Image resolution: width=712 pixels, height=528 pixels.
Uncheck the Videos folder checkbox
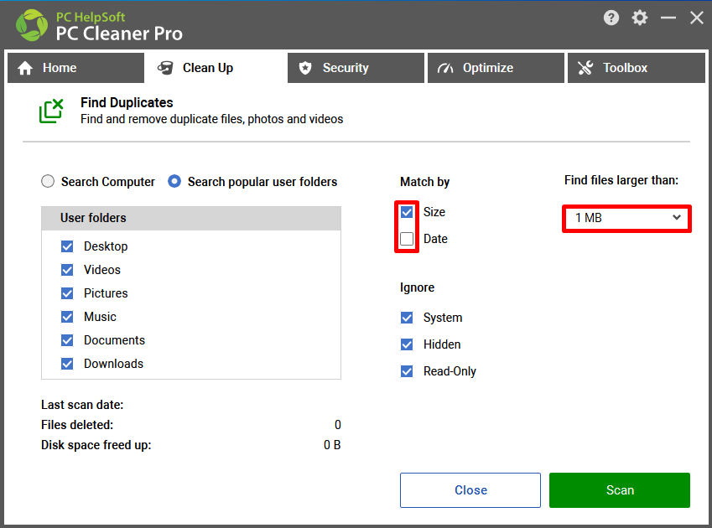pyautogui.click(x=67, y=270)
